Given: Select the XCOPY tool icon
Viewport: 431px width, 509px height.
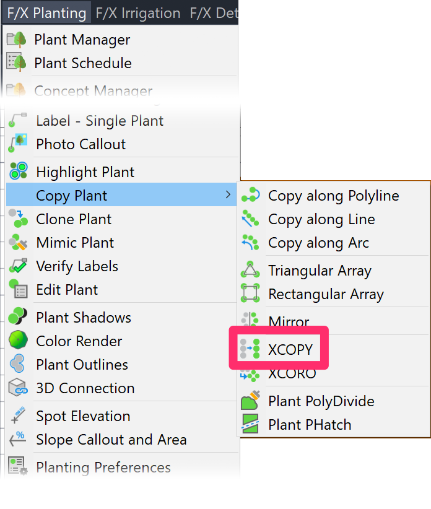Looking at the screenshot, I should 250,349.
